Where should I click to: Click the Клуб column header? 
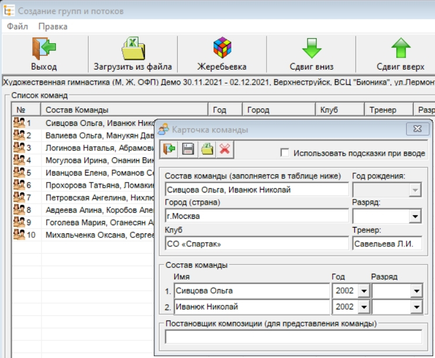[x=339, y=110]
